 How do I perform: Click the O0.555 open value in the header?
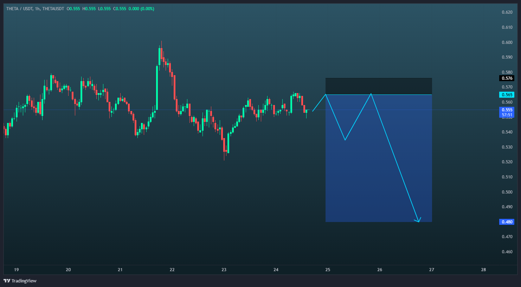[x=73, y=9]
